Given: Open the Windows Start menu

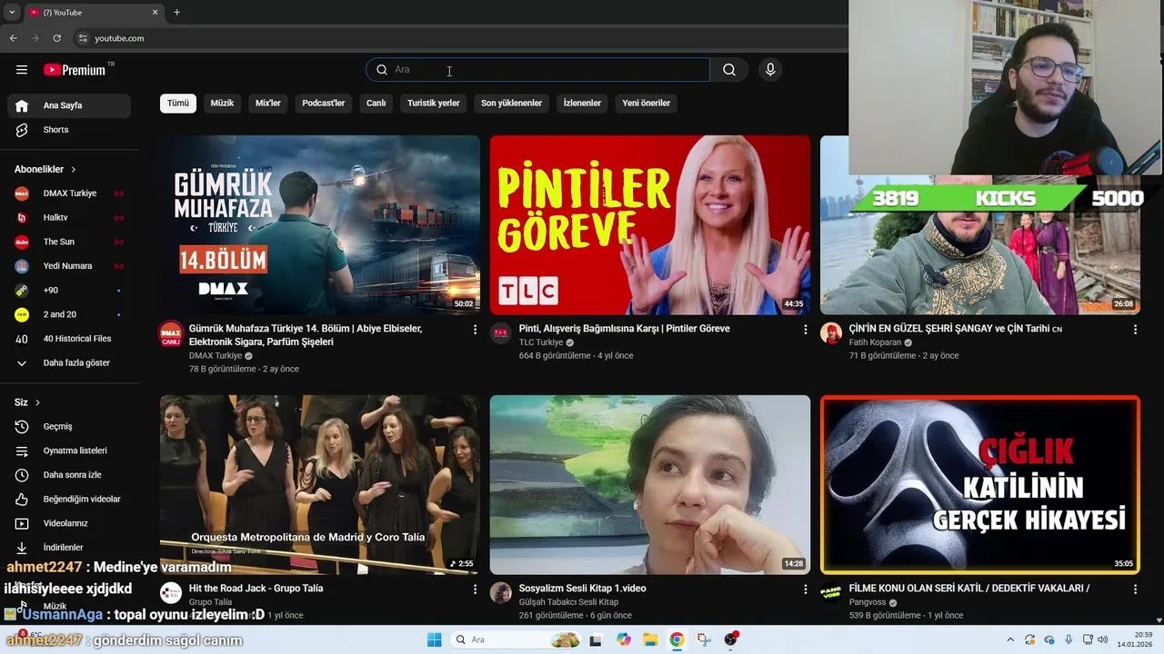Looking at the screenshot, I should 435,639.
